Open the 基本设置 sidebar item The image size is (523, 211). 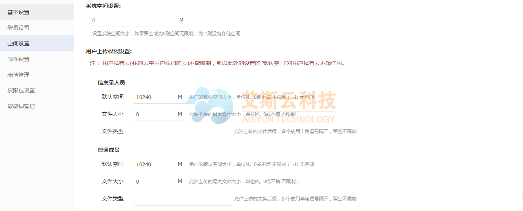point(18,12)
